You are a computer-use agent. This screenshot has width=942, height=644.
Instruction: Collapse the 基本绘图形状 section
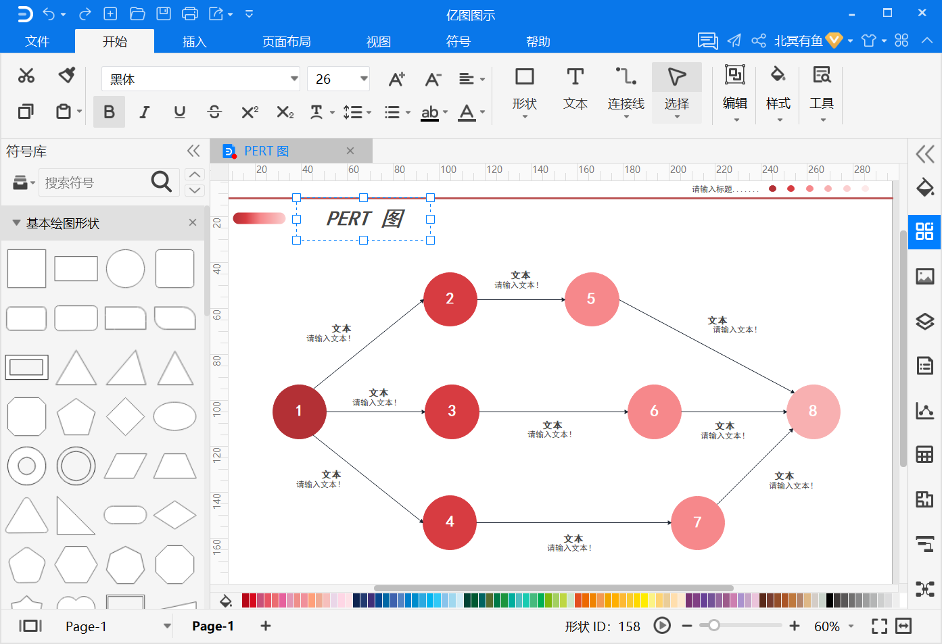click(x=16, y=222)
